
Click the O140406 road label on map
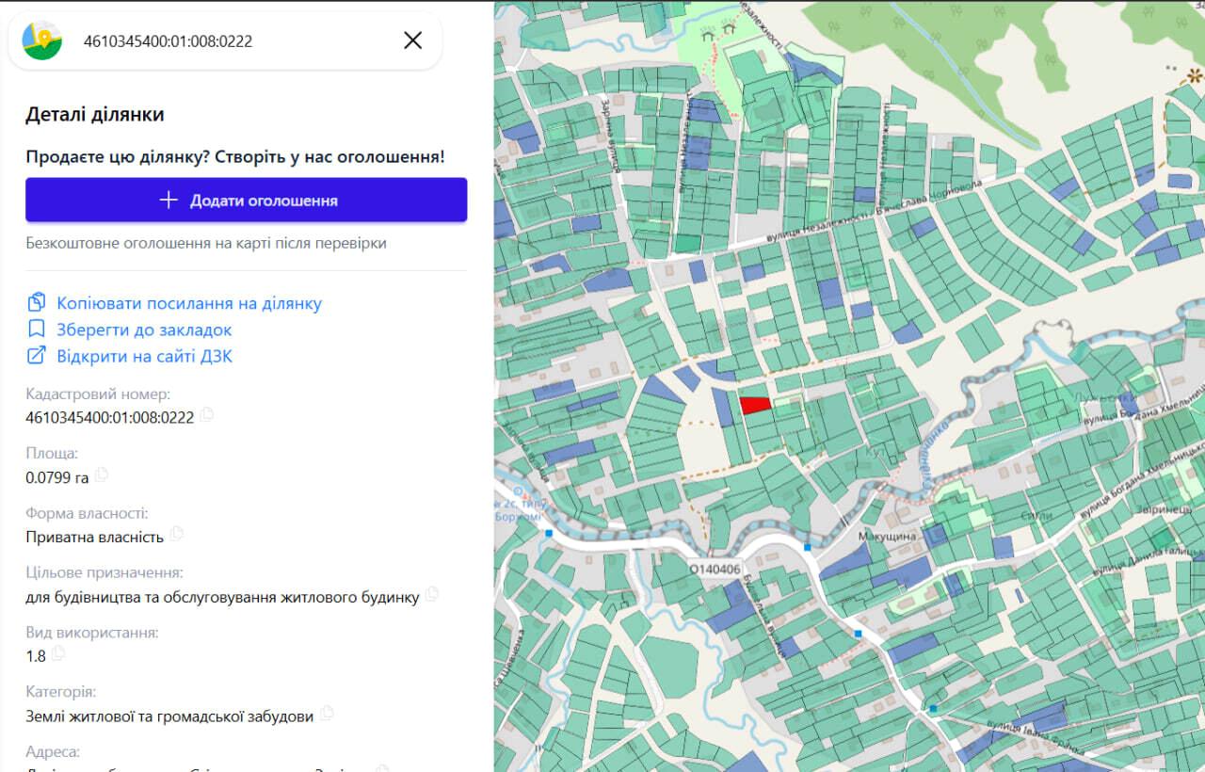tap(715, 569)
